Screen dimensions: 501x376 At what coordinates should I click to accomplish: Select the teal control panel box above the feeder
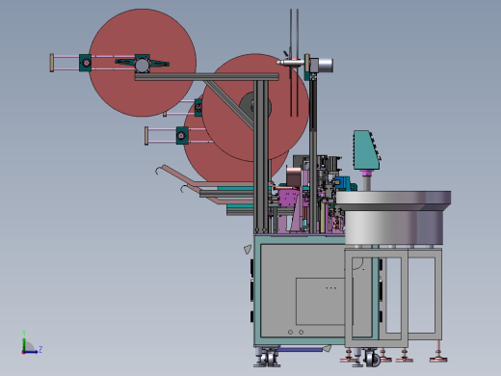(x=366, y=150)
